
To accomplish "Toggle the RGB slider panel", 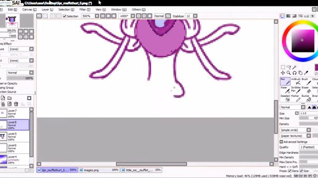I will coord(288,16).
